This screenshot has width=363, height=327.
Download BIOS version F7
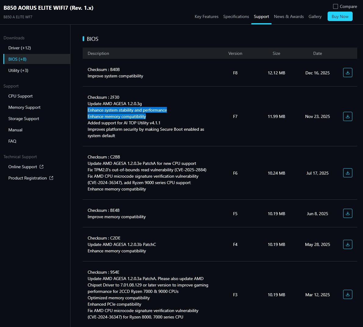[x=347, y=116]
